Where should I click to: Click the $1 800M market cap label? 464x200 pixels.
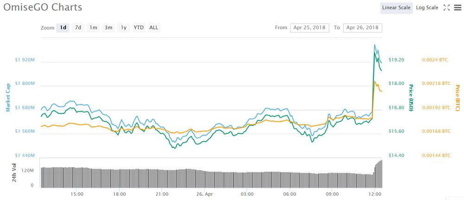[x=25, y=84]
